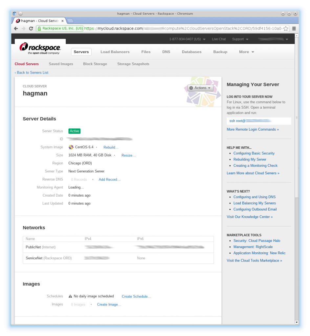310x336 pixels.
Task: Click Create Schedule link
Action: pyautogui.click(x=136, y=297)
